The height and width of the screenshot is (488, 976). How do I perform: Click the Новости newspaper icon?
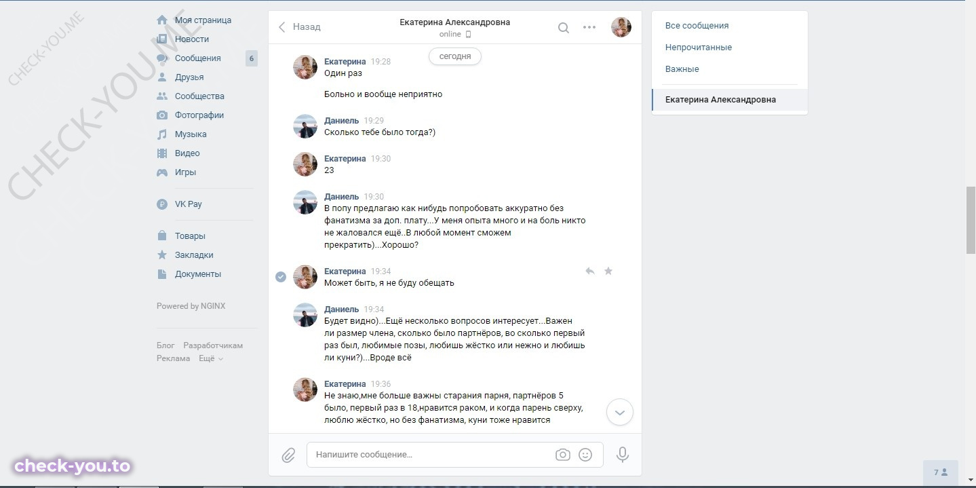tap(162, 39)
